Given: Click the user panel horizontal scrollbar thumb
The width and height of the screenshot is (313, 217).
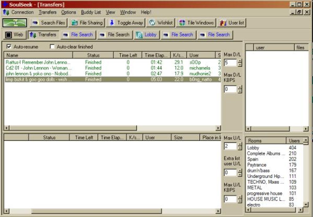Looking at the screenshot, I should tap(270, 129).
